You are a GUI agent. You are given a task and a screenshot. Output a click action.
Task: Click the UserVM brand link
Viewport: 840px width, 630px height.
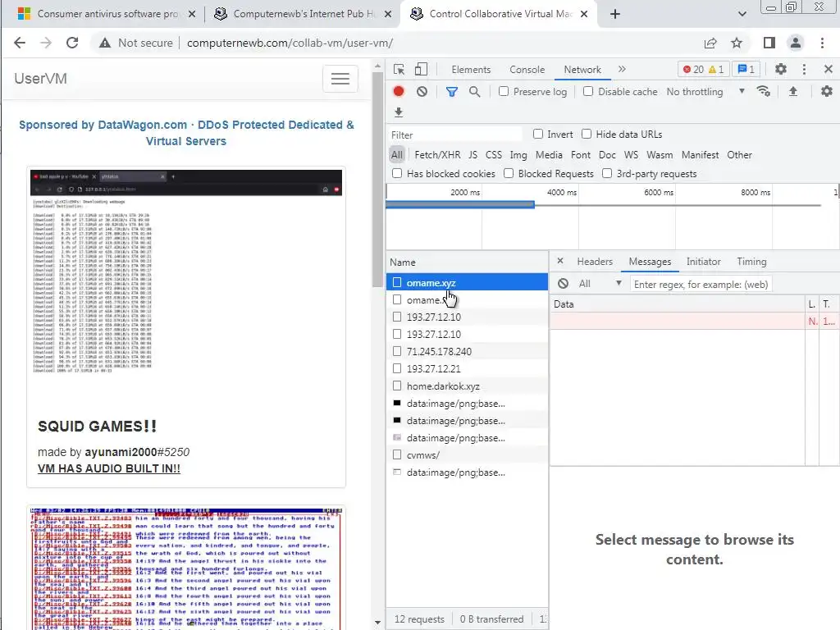click(x=41, y=79)
